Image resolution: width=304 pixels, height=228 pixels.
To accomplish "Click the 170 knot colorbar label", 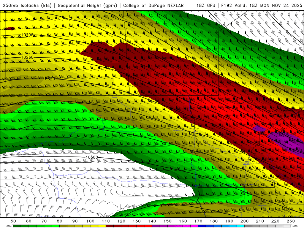I will point(198,221).
